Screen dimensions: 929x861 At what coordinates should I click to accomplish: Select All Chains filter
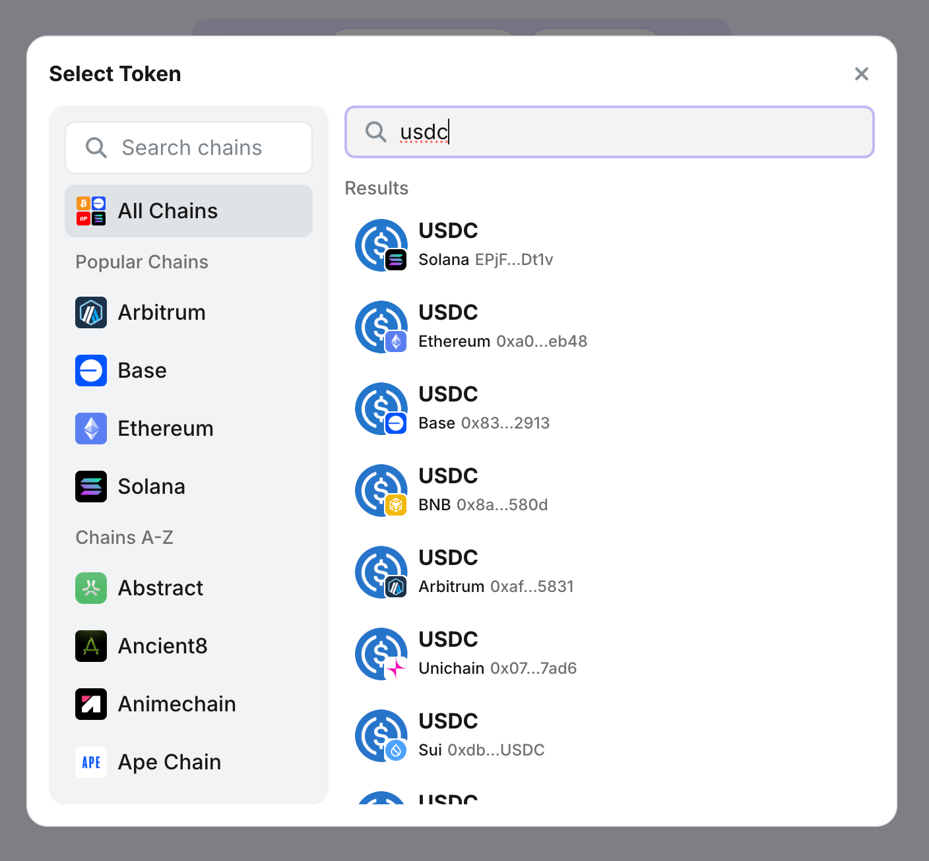(x=189, y=211)
